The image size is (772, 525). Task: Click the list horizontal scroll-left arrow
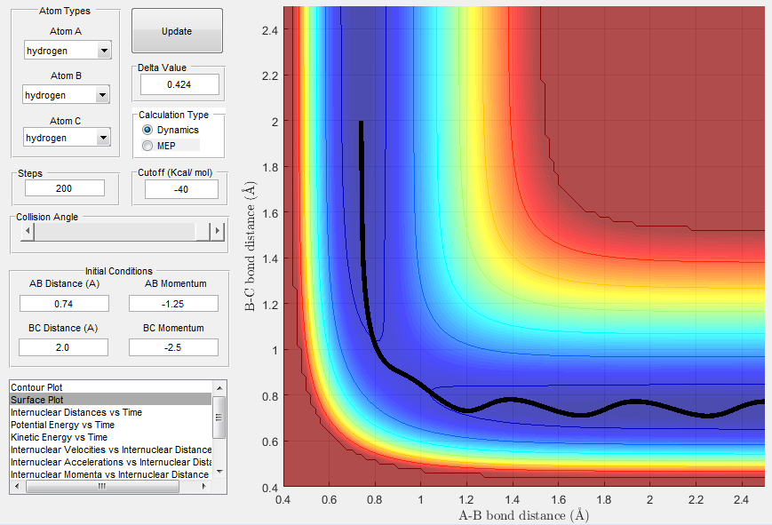[x=18, y=486]
